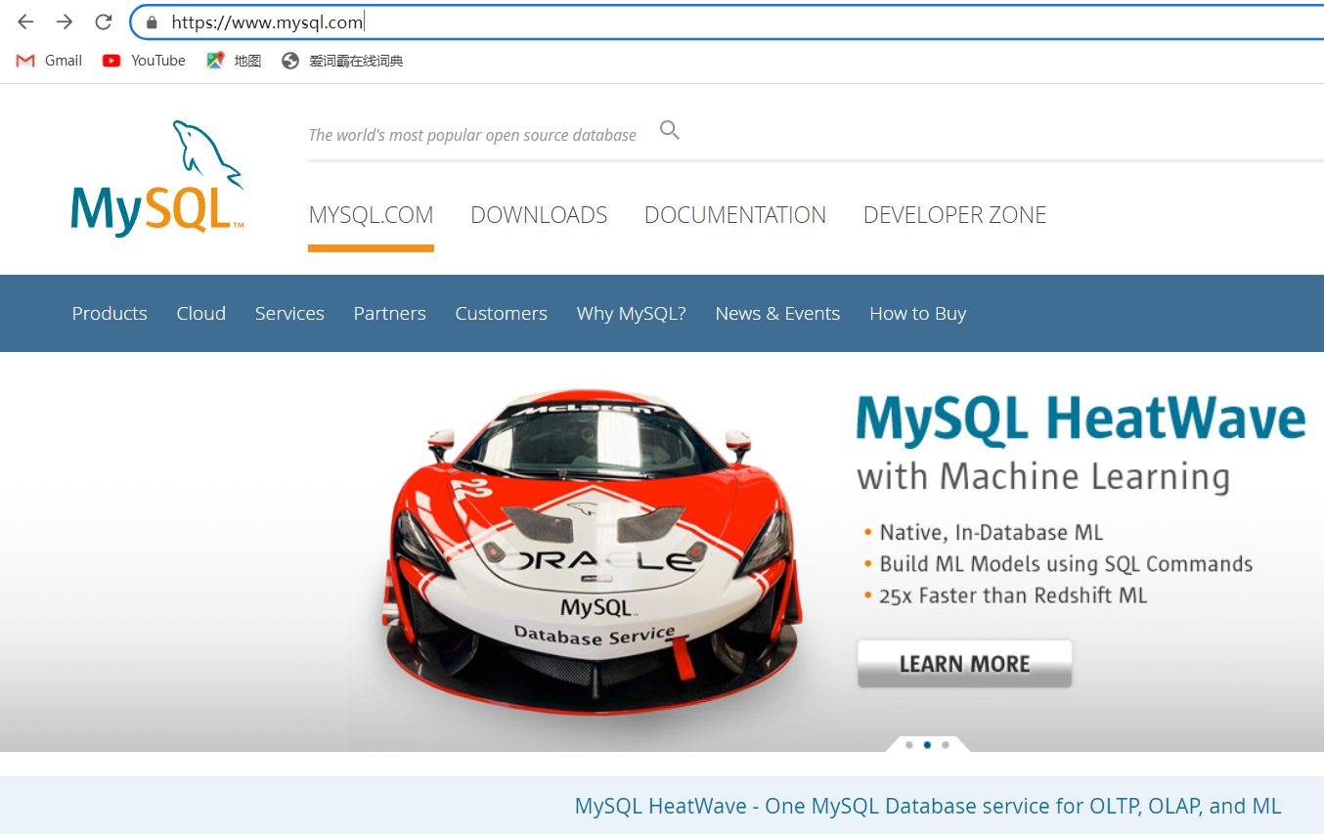Open the 地图 maps bookmark

click(x=234, y=61)
